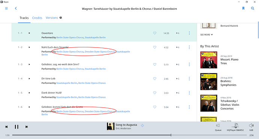Open Bernard Haitink artist entry
259x139 pixels.
[x=229, y=26]
